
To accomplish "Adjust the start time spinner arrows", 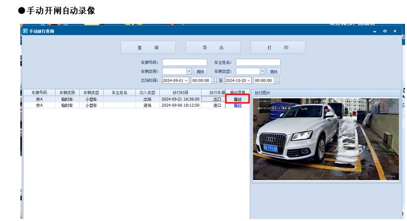I will [x=214, y=80].
